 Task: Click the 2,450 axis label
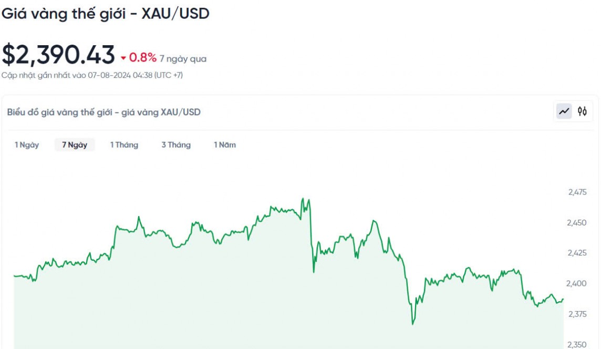click(x=577, y=223)
